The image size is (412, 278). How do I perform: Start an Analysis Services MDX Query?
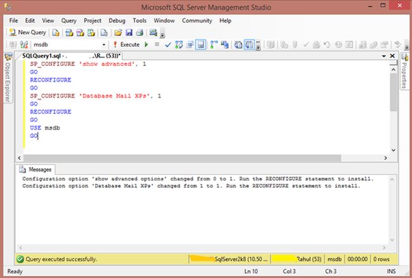69,32
